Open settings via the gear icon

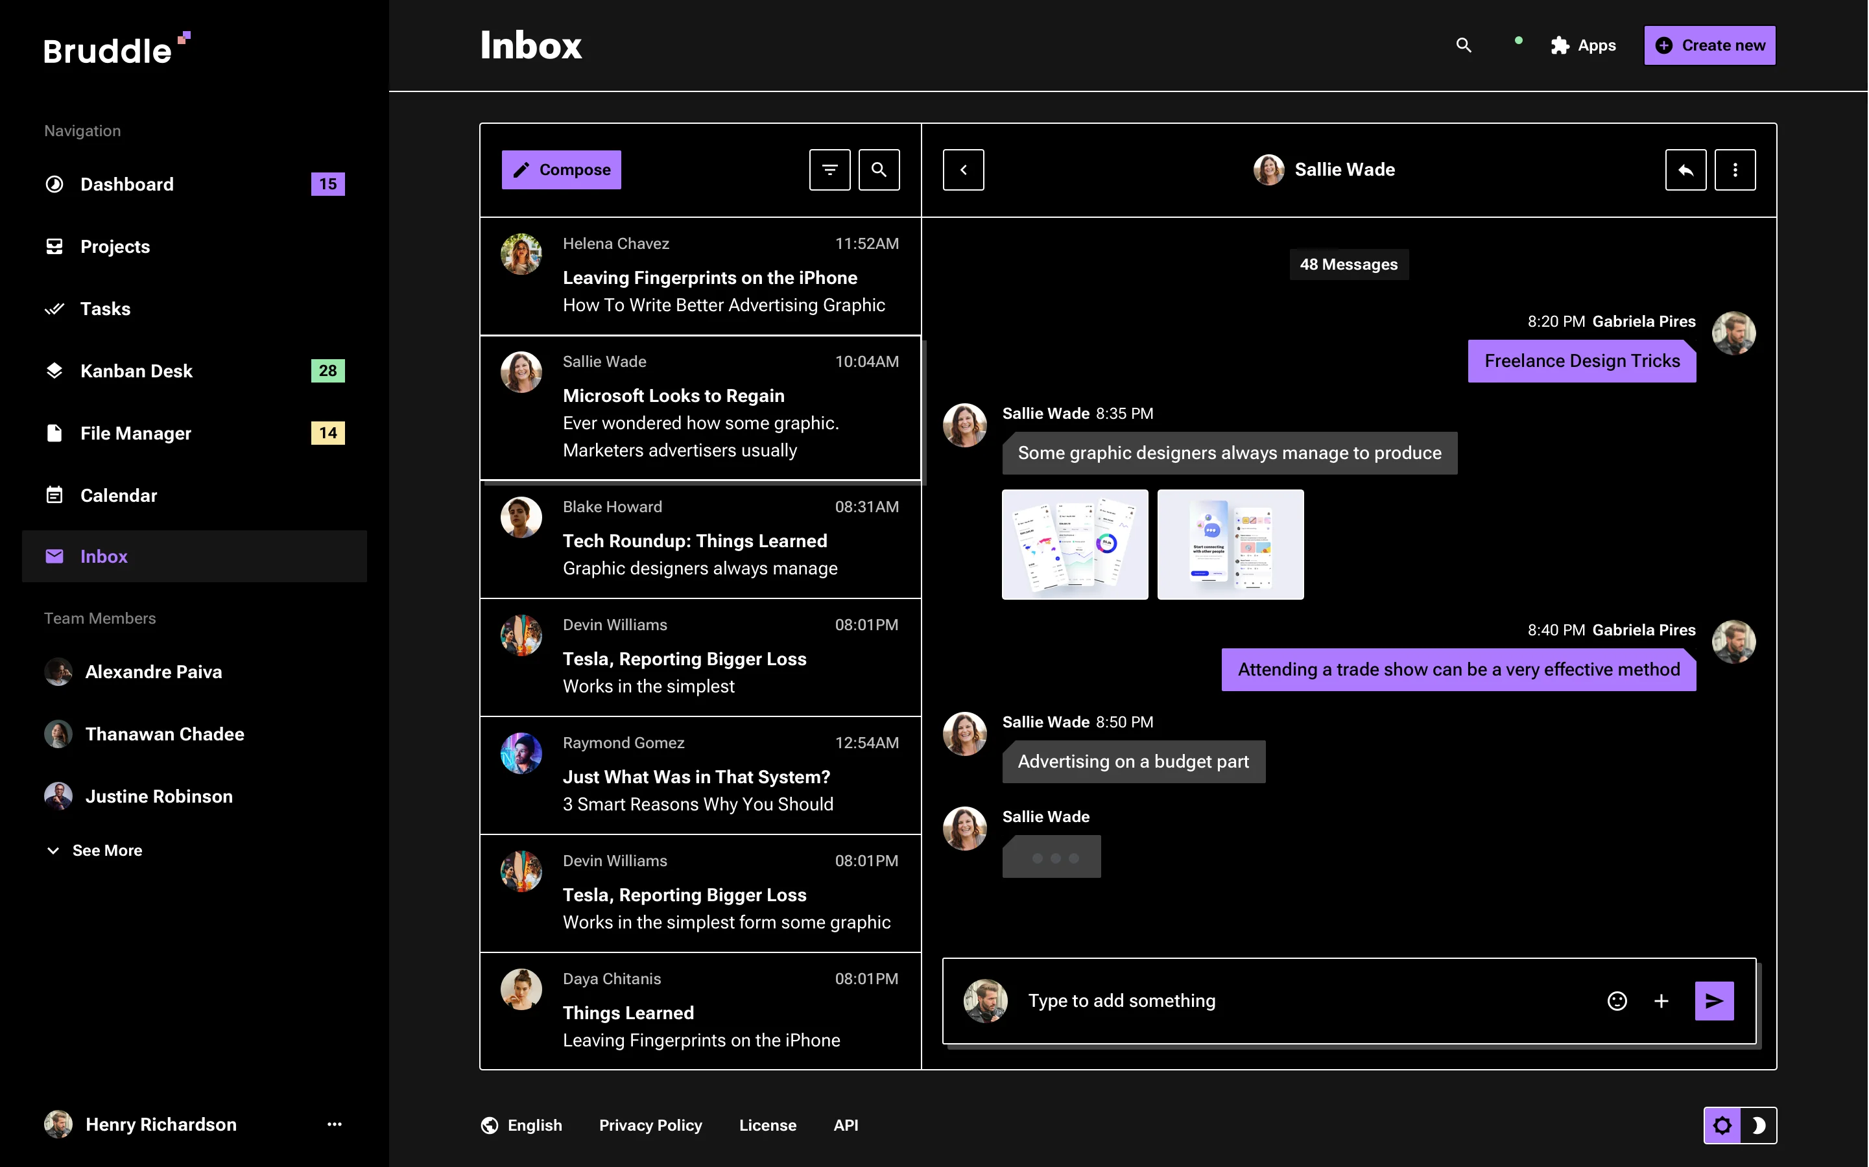click(x=1723, y=1125)
